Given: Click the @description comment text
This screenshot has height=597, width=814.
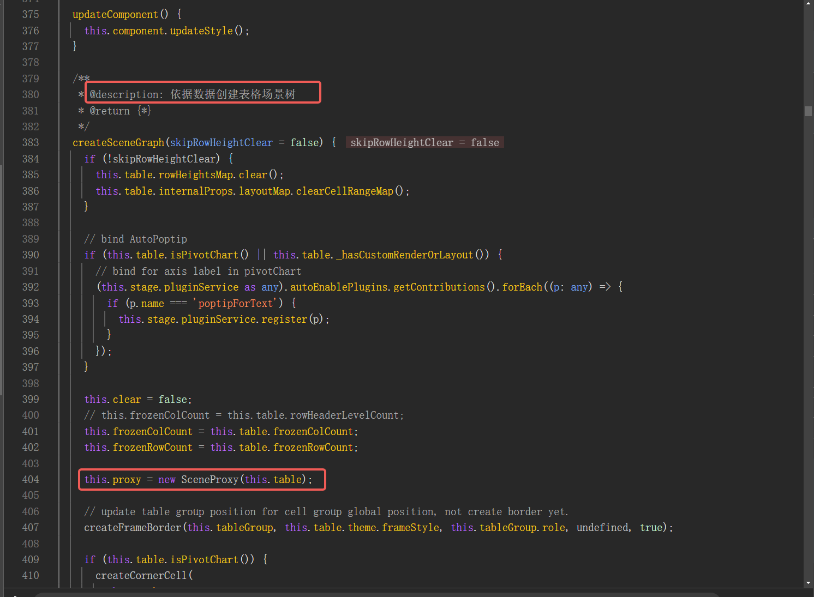Looking at the screenshot, I should coord(193,95).
